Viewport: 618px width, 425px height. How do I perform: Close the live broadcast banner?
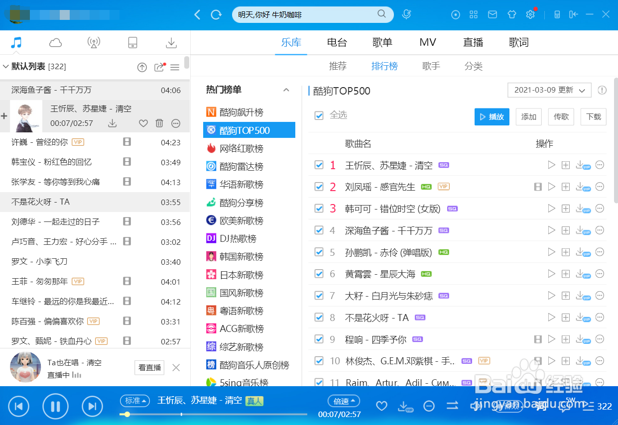(x=176, y=368)
